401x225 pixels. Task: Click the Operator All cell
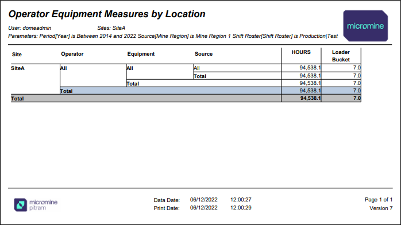(x=63, y=68)
